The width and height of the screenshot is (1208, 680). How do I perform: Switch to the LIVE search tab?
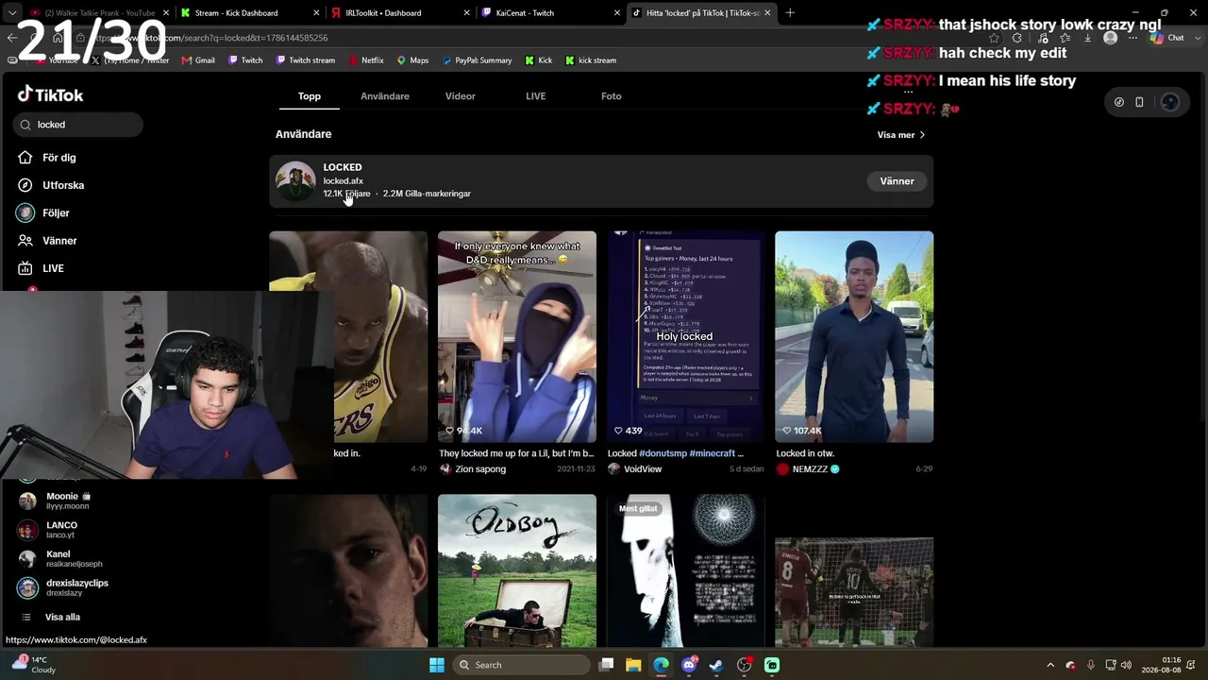tap(536, 96)
